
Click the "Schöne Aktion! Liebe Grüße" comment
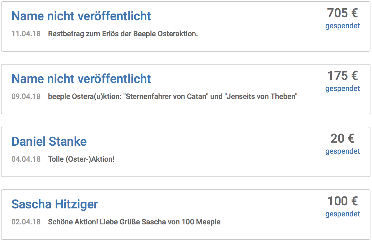click(134, 222)
